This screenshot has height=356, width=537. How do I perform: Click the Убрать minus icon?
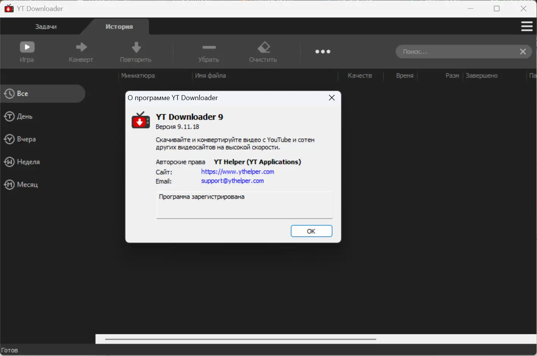click(209, 47)
